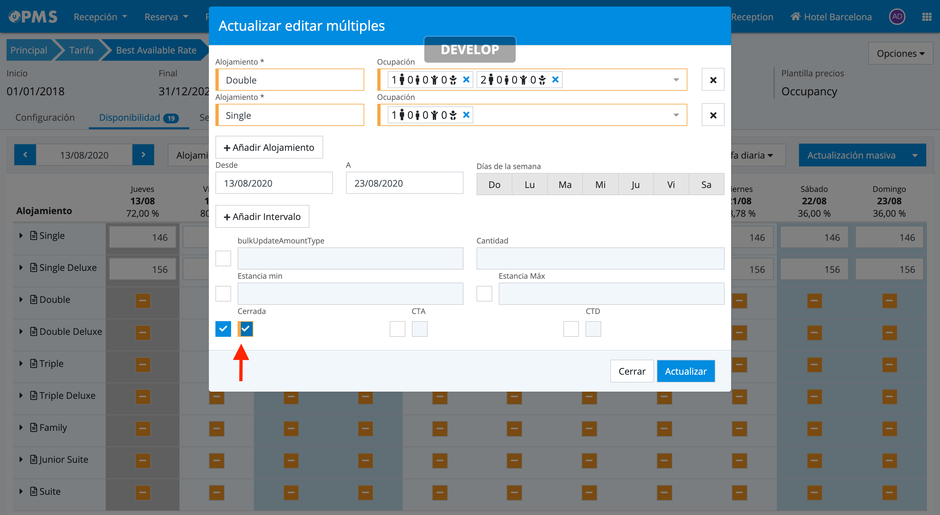Remove occupancy tag in Single row
This screenshot has height=515, width=940.
(466, 115)
